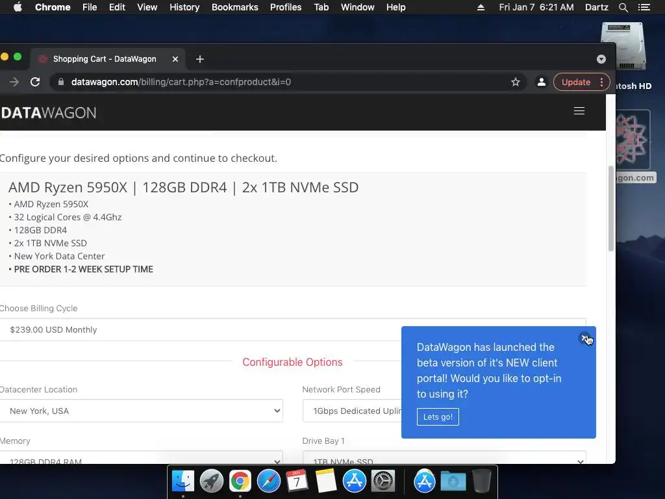The width and height of the screenshot is (665, 499).
Task: Open the Edit menu
Action: pyautogui.click(x=117, y=7)
